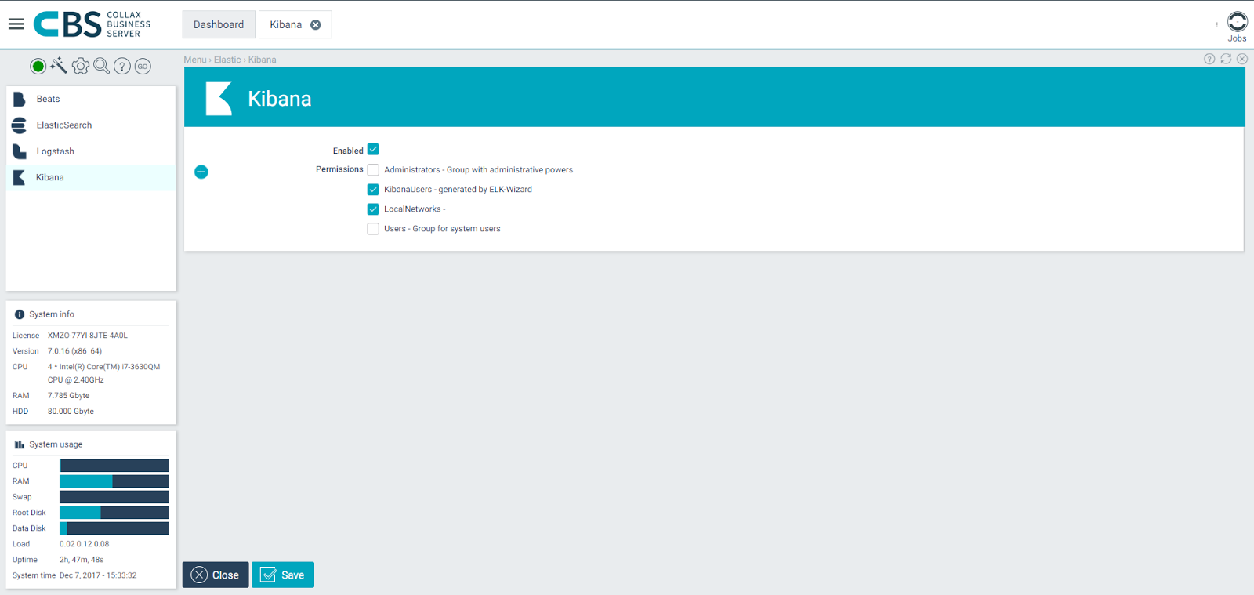Click Kibana in the breadcrumb

pos(263,60)
